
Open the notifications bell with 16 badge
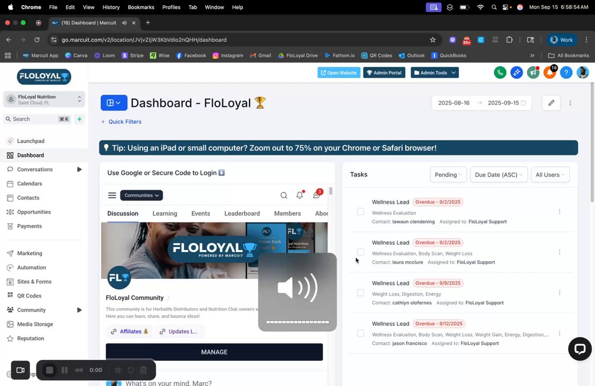pyautogui.click(x=549, y=72)
